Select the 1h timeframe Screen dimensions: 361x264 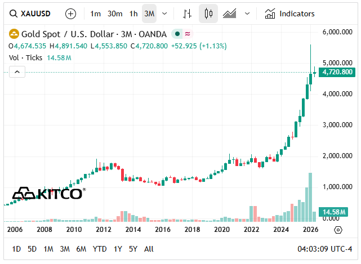click(x=133, y=14)
